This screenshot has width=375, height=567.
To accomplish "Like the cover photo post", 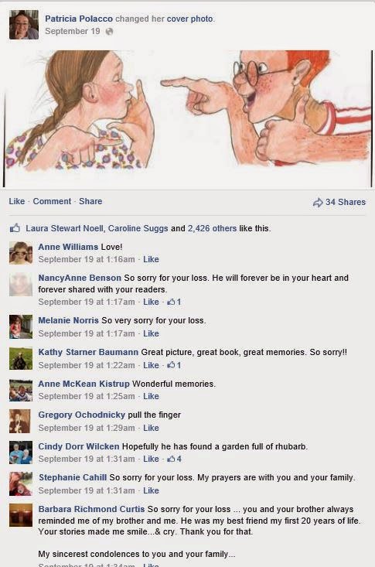I will [x=17, y=201].
